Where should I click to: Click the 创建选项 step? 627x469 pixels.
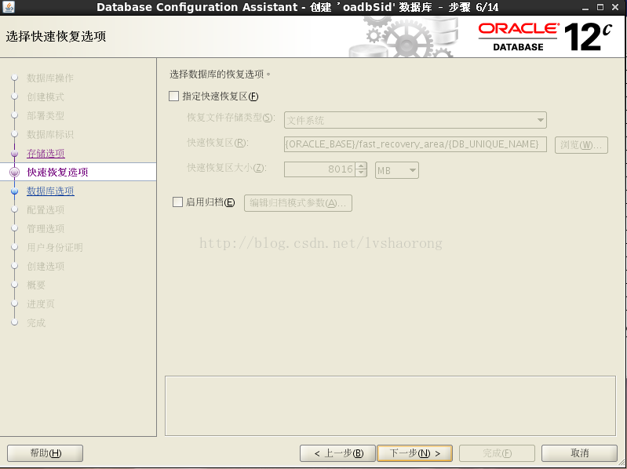pos(46,266)
